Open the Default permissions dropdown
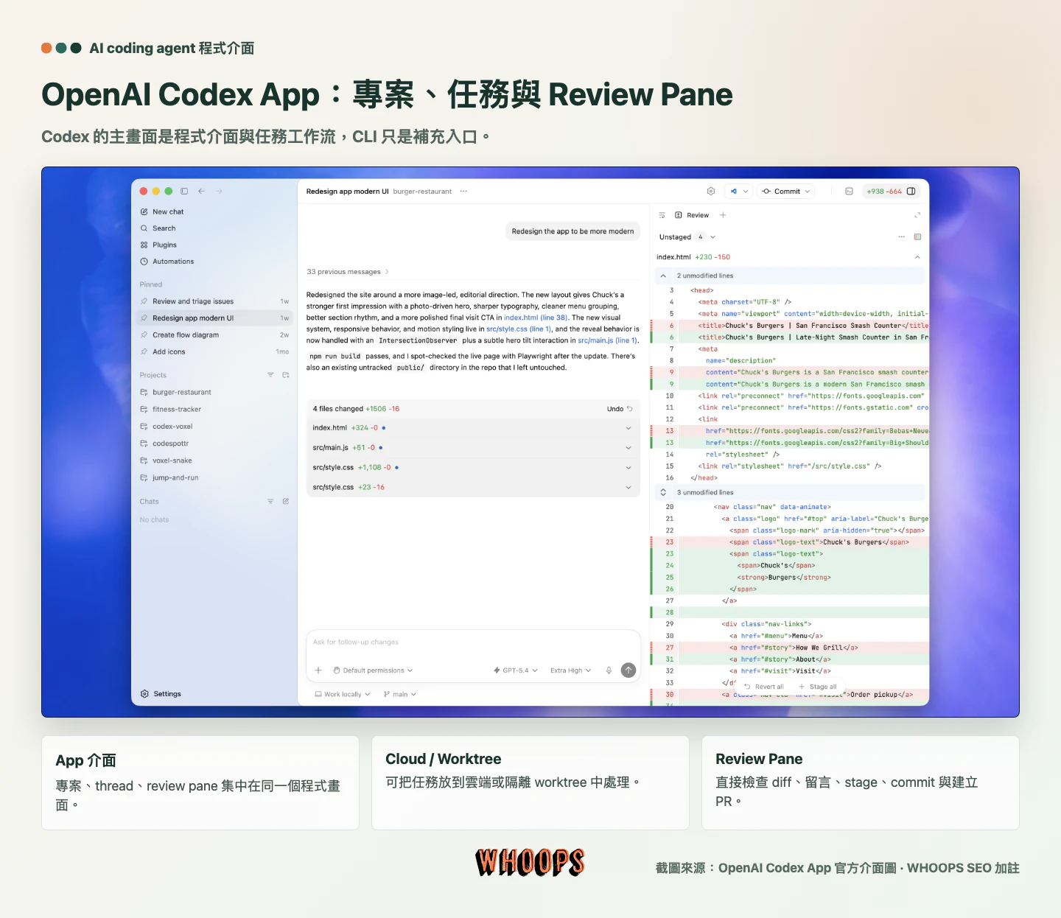 coord(373,670)
